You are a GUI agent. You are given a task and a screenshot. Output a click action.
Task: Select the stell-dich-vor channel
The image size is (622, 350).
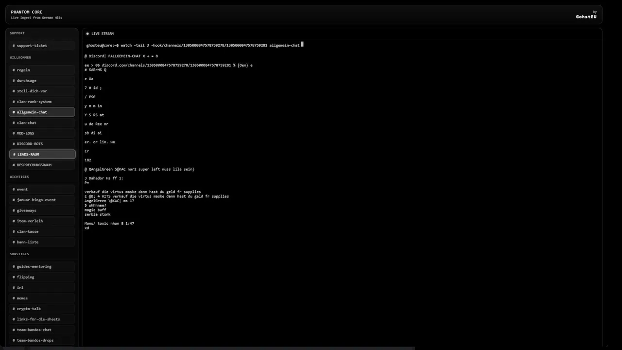pos(42,91)
